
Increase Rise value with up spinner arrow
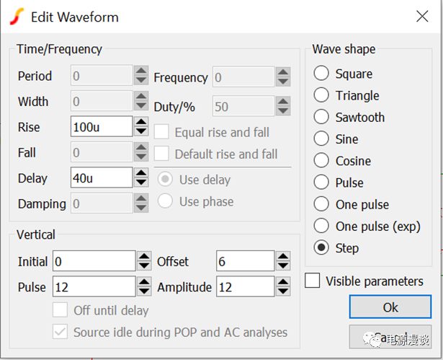point(141,122)
